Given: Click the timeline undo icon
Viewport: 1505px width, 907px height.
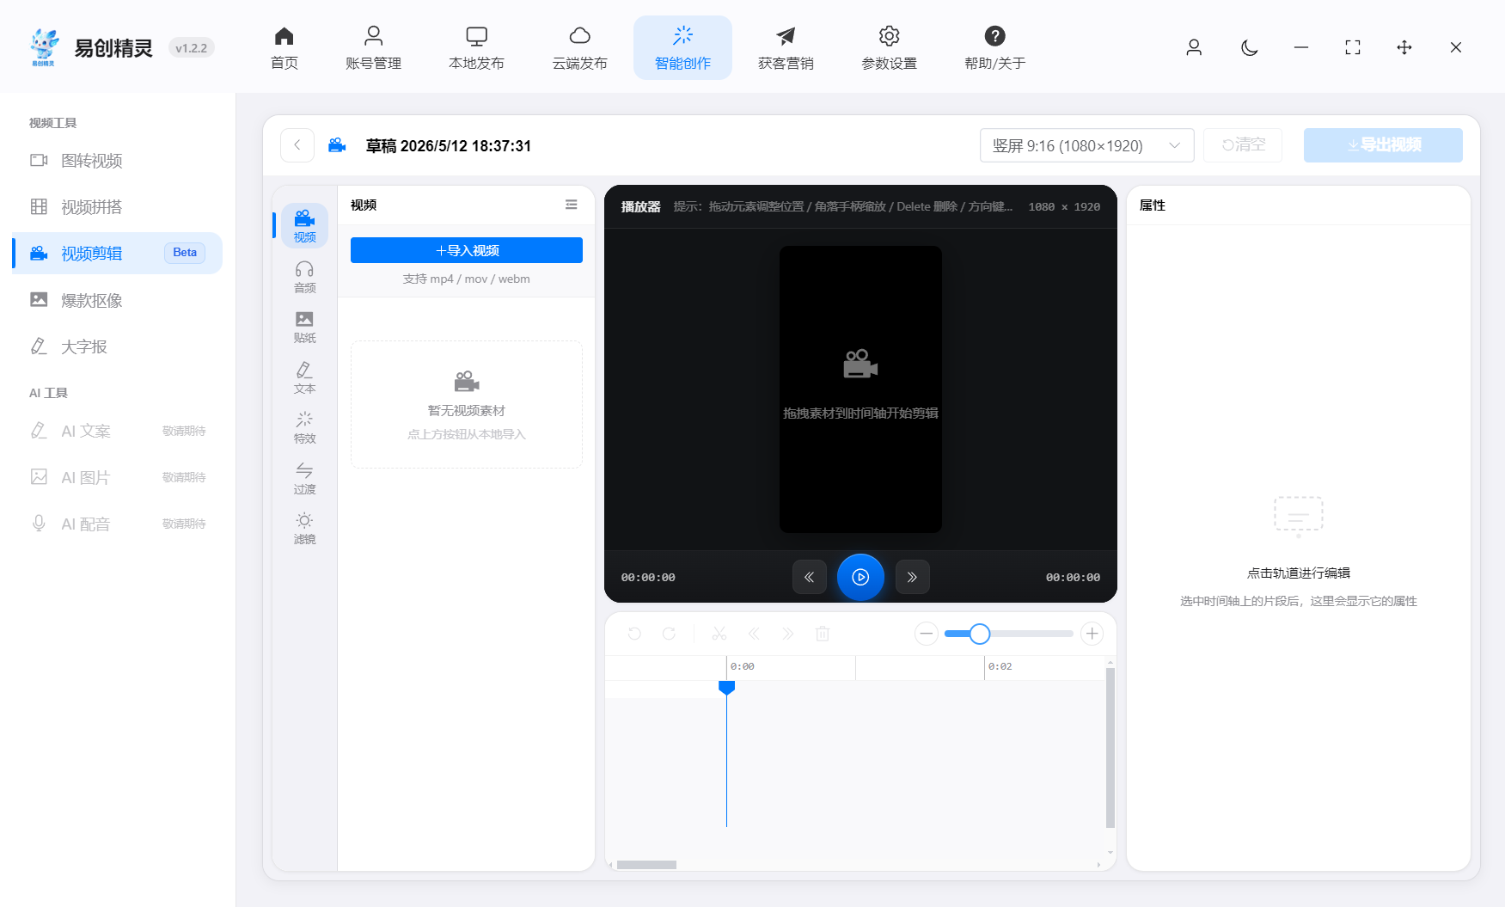Looking at the screenshot, I should (x=634, y=634).
